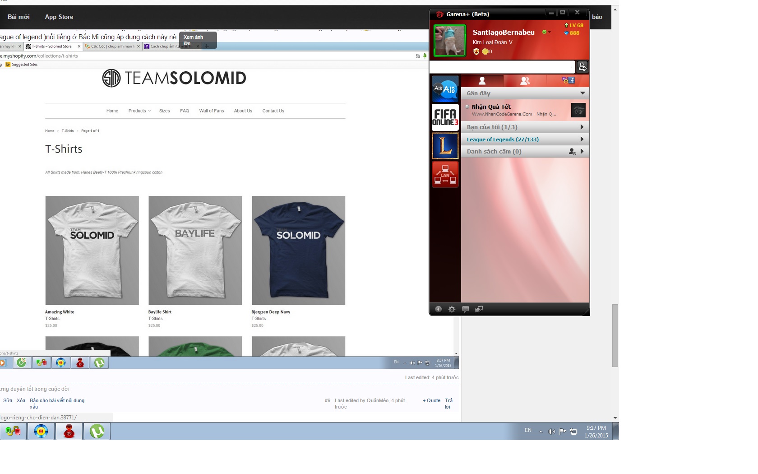
Task: Click the blocked-user icon in Danh sách cấm
Action: point(572,152)
